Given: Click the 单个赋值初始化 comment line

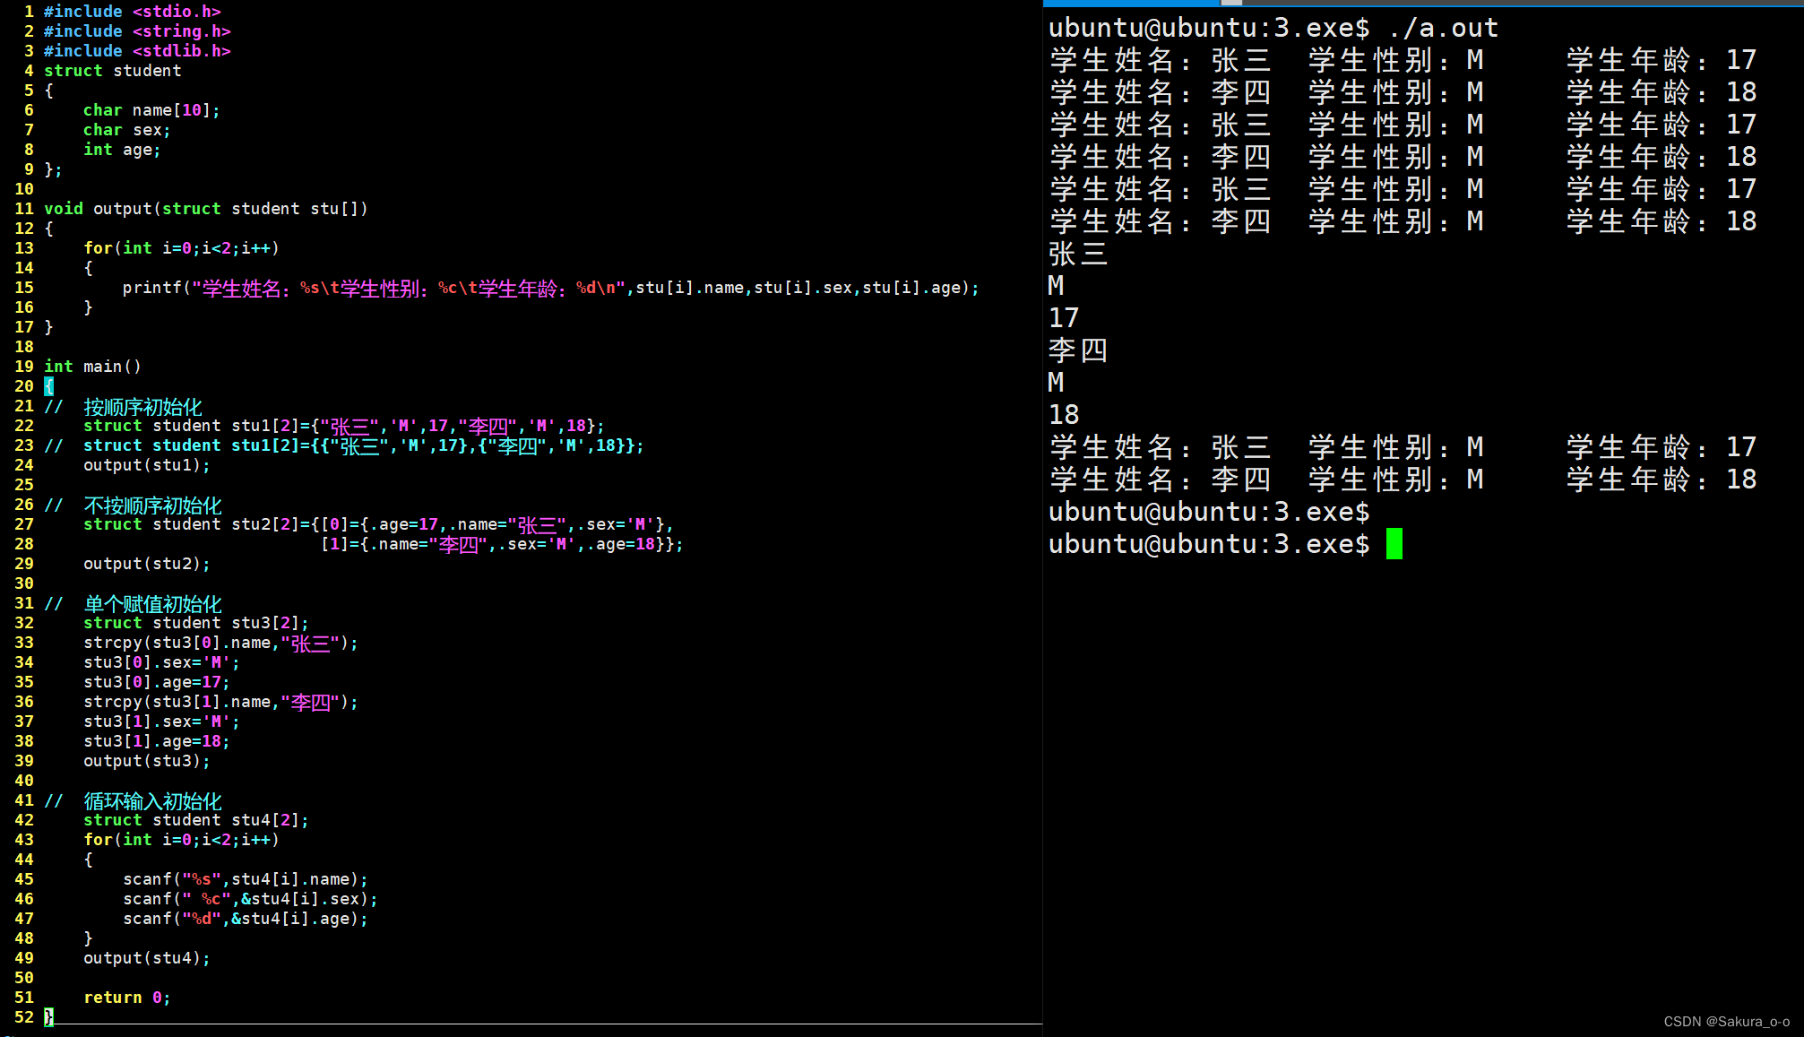Looking at the screenshot, I should point(152,603).
